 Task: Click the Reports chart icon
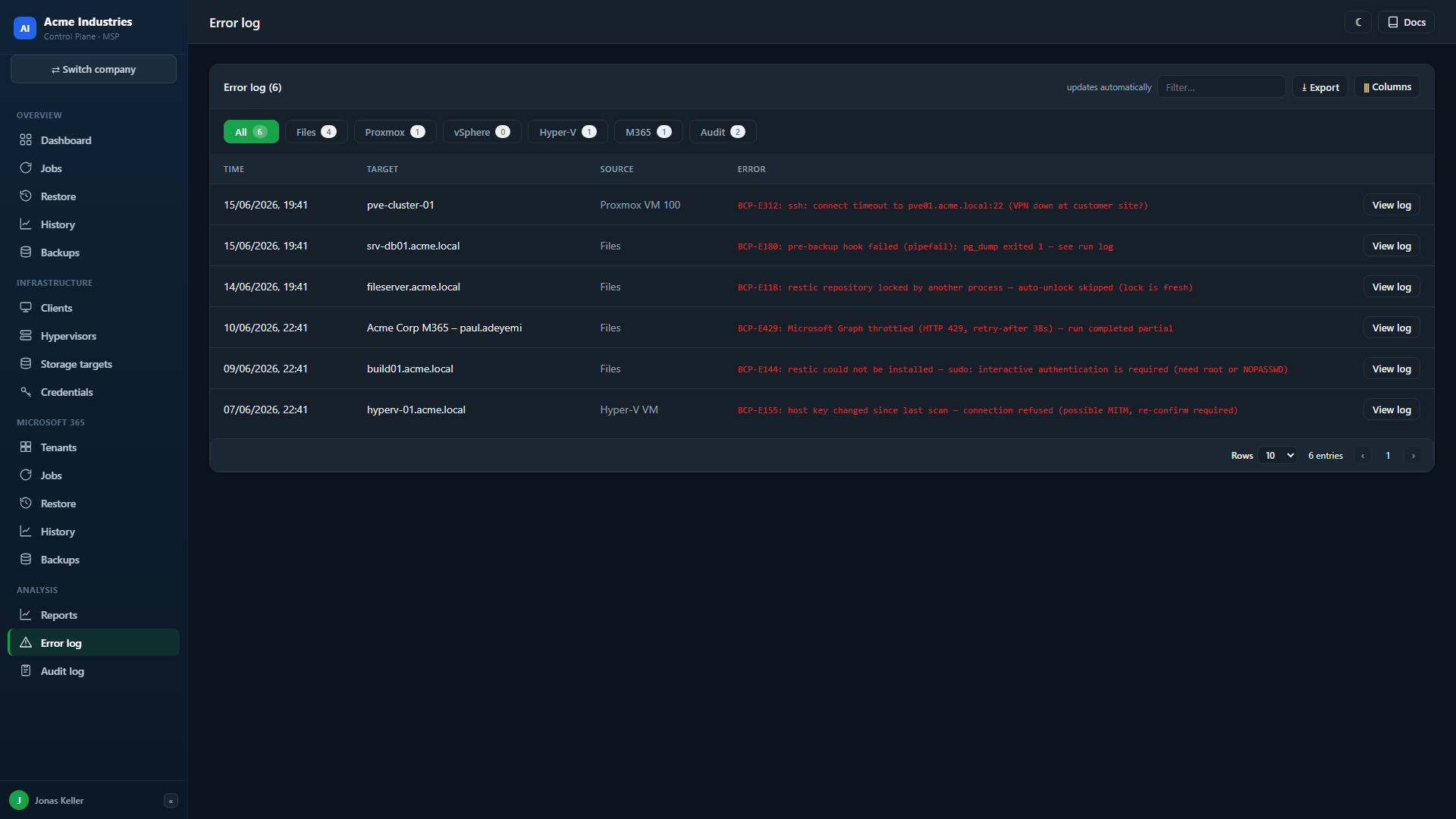pyautogui.click(x=26, y=615)
